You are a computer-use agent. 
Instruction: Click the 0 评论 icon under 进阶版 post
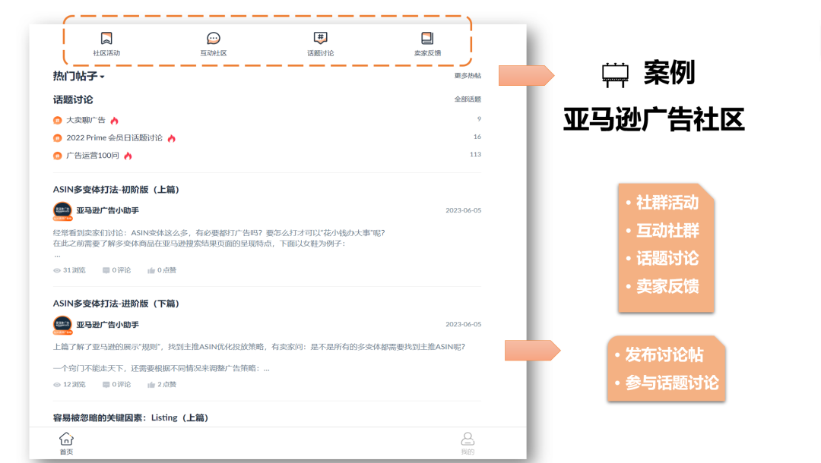pyautogui.click(x=106, y=385)
